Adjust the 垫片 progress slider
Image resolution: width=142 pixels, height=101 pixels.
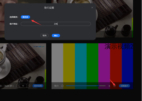click(86, 86)
